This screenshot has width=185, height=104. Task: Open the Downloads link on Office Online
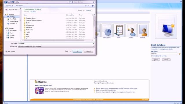pyautogui.click(x=110, y=83)
